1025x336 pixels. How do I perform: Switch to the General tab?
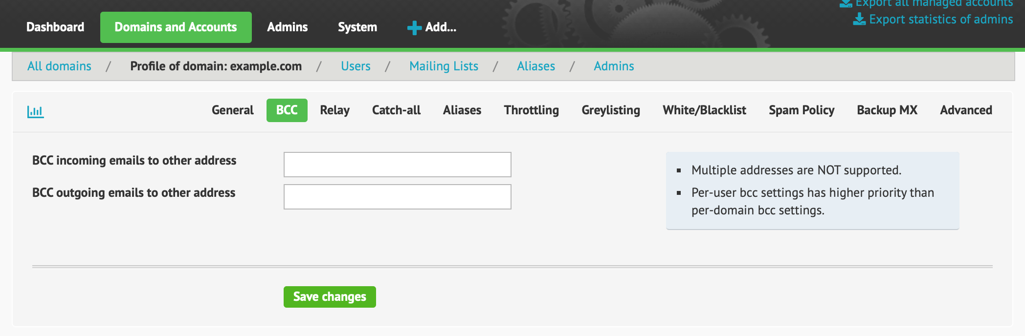(x=233, y=110)
